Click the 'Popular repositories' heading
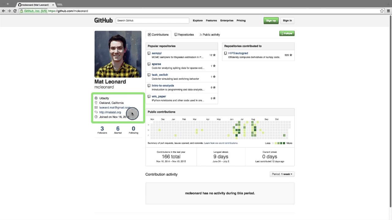 [162, 46]
